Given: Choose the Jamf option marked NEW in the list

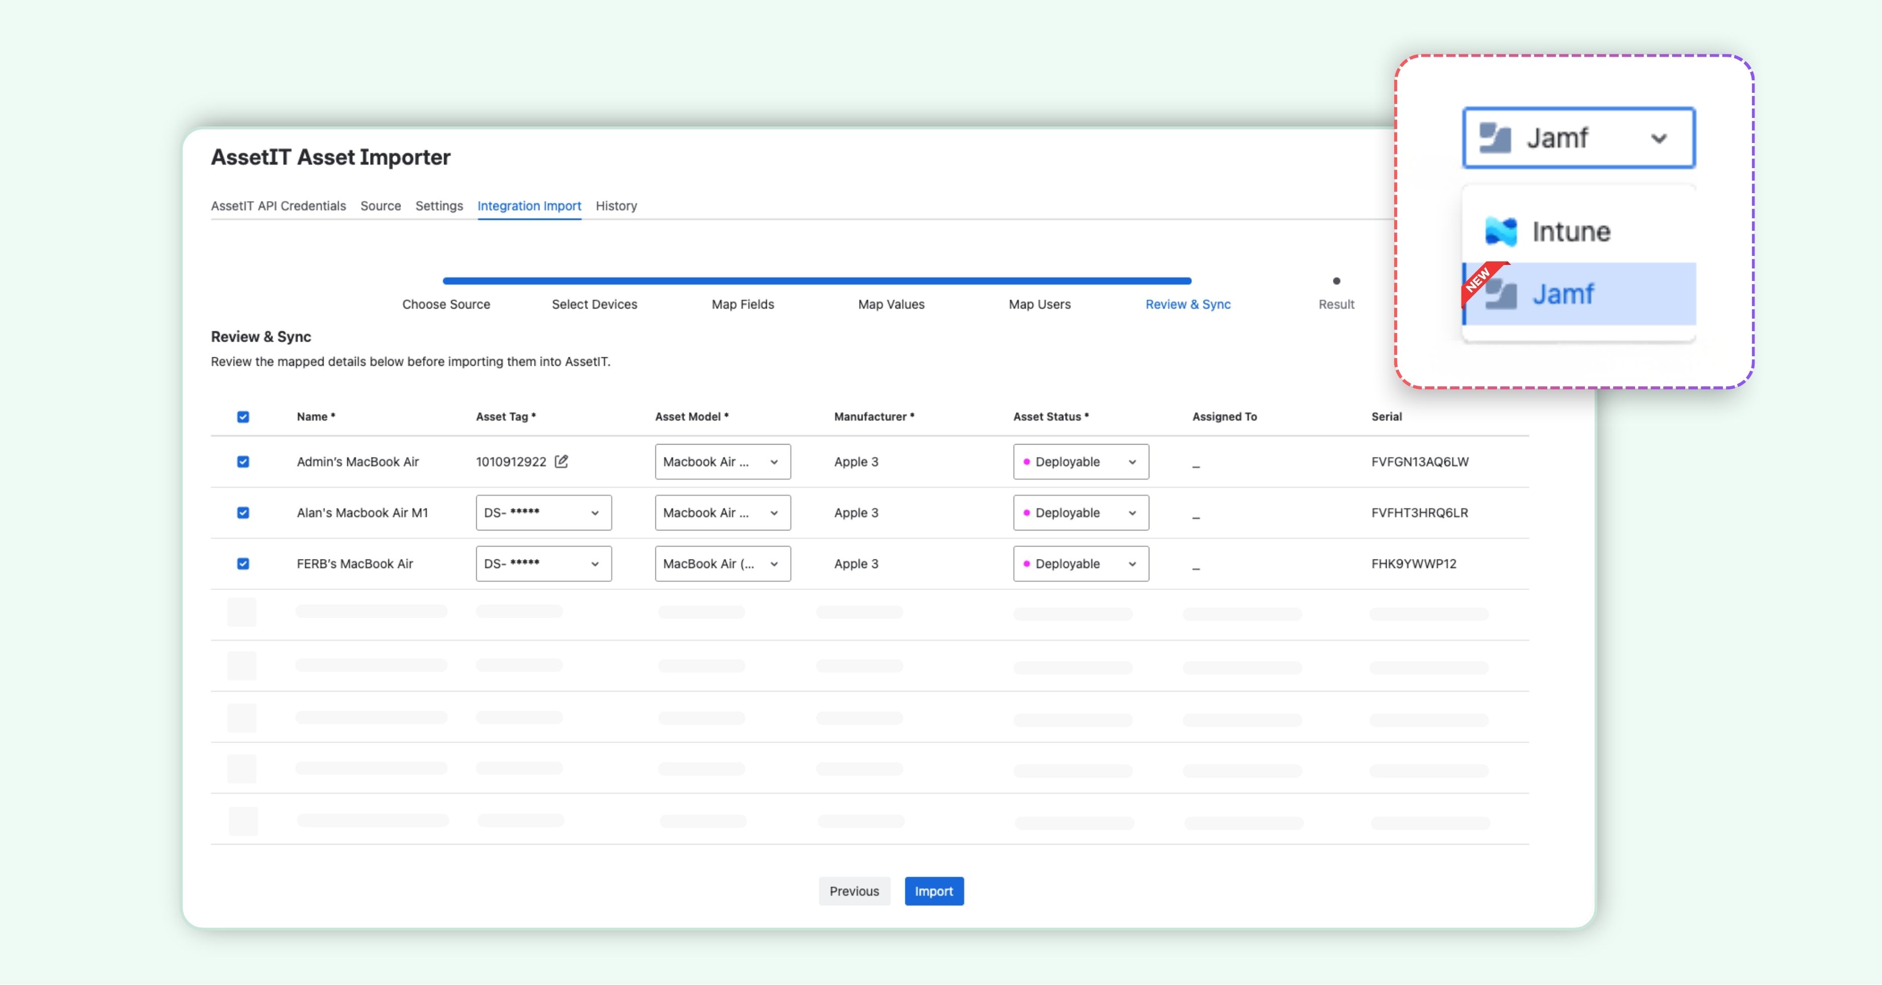Looking at the screenshot, I should coord(1579,294).
